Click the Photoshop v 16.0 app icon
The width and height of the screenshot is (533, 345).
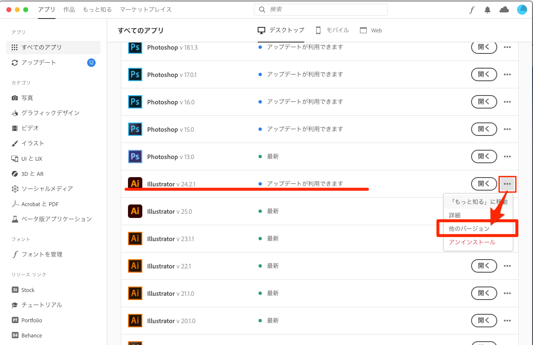tap(135, 102)
